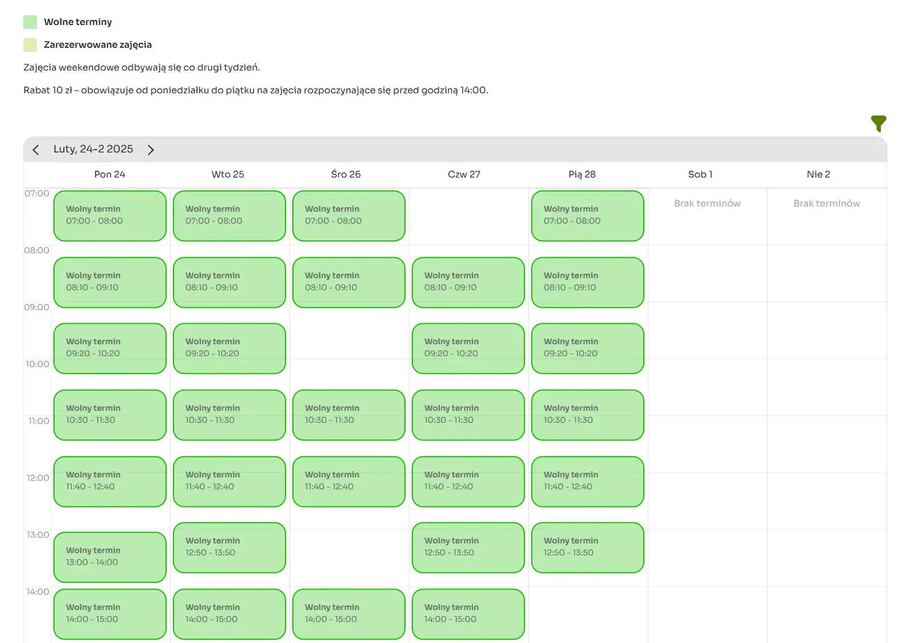Select Tuesday 12:50 - 13:50 free slot

229,547
